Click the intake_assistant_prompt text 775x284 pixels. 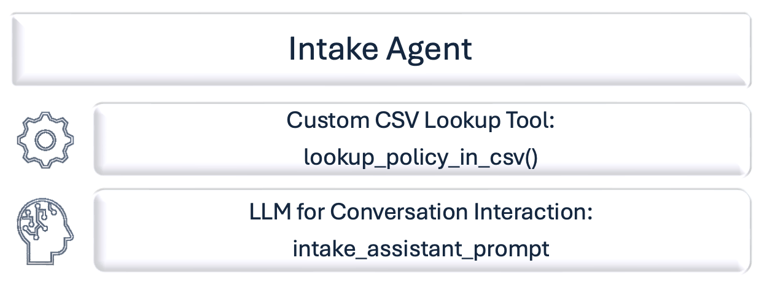[x=421, y=248]
